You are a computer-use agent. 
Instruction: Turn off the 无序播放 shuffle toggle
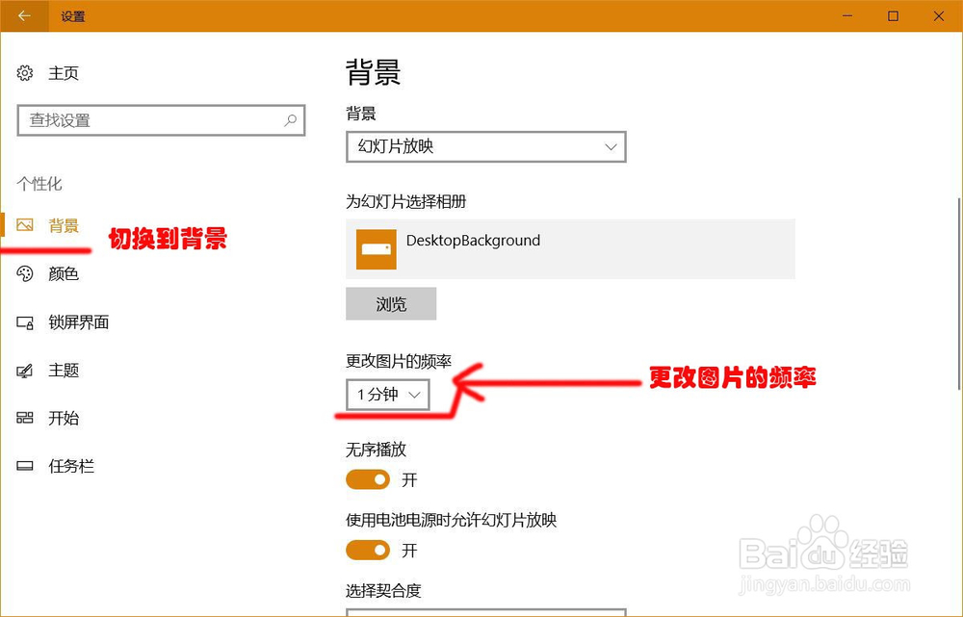(367, 479)
